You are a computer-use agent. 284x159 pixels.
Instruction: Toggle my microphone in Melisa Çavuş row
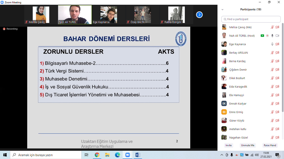(272, 27)
